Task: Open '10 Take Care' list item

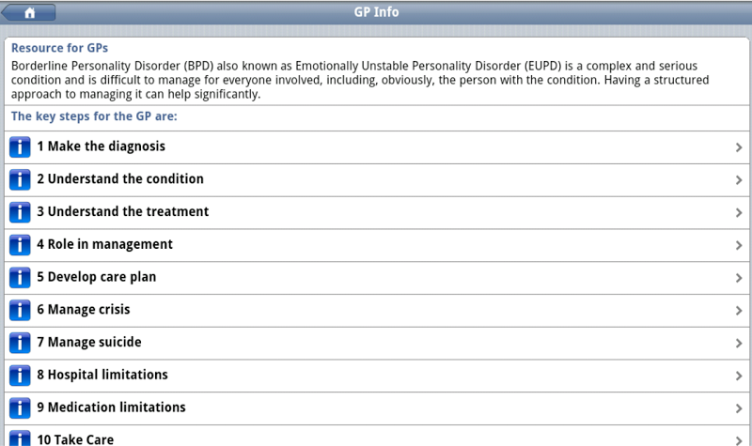Action: tap(75, 438)
